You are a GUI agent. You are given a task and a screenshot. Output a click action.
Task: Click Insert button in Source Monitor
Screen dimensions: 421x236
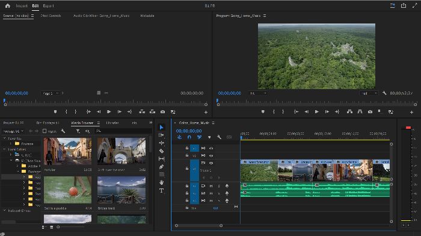click(x=142, y=111)
